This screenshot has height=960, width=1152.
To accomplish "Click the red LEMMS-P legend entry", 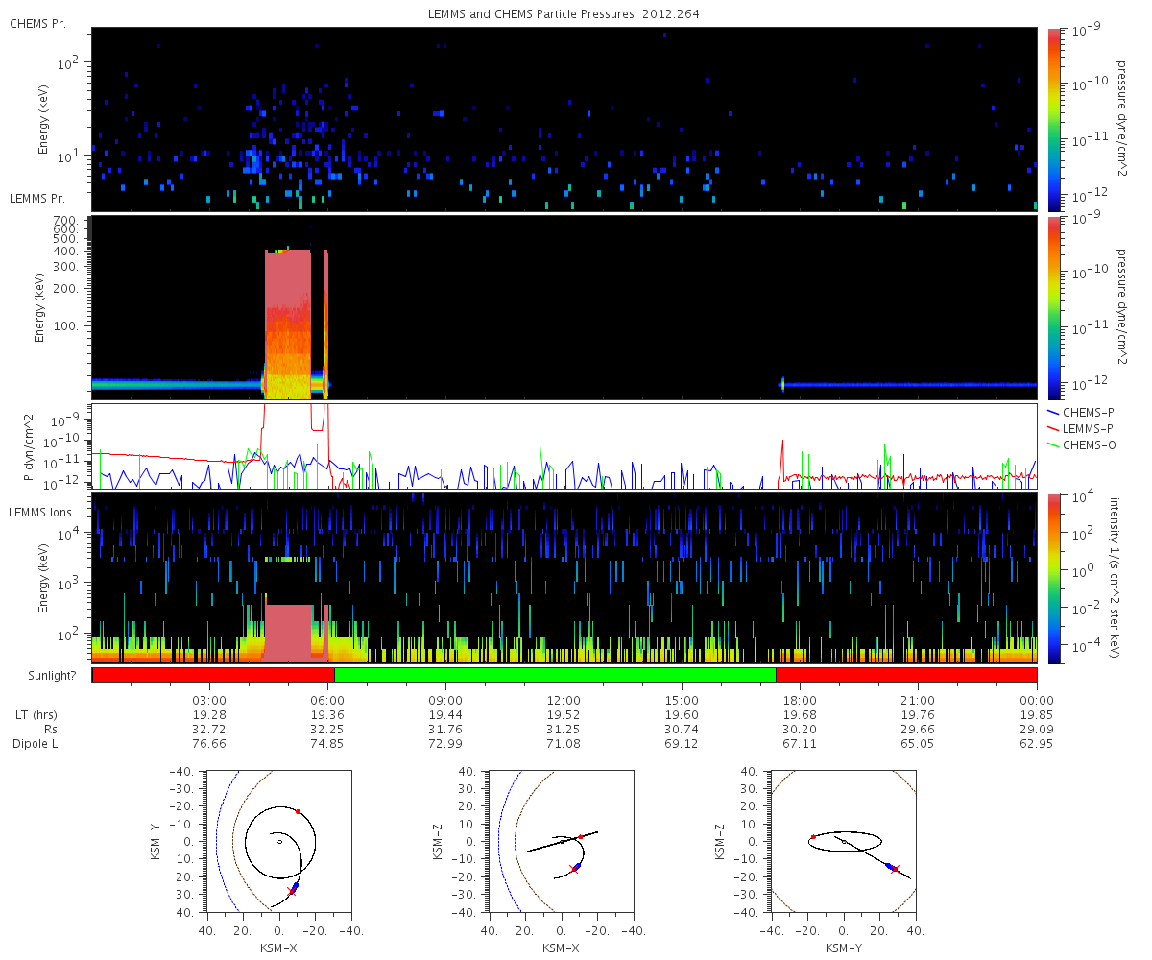I will point(1080,426).
